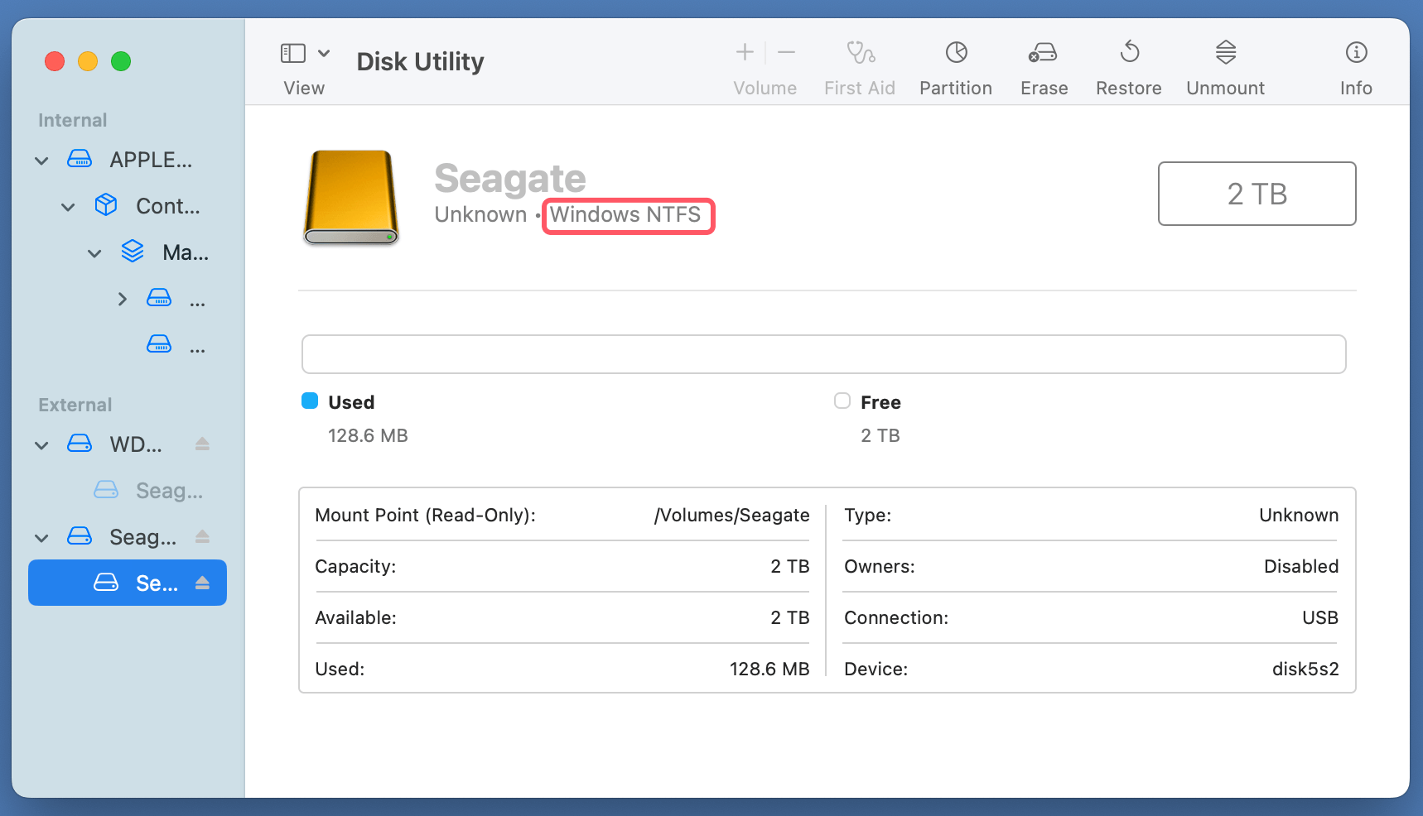Screen dimensions: 1423x816
Task: Toggle the Used space legend indicator
Action: [x=309, y=401]
